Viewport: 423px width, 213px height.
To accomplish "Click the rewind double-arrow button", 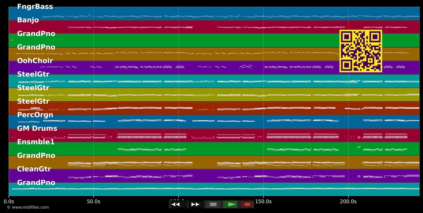I will [x=176, y=205].
